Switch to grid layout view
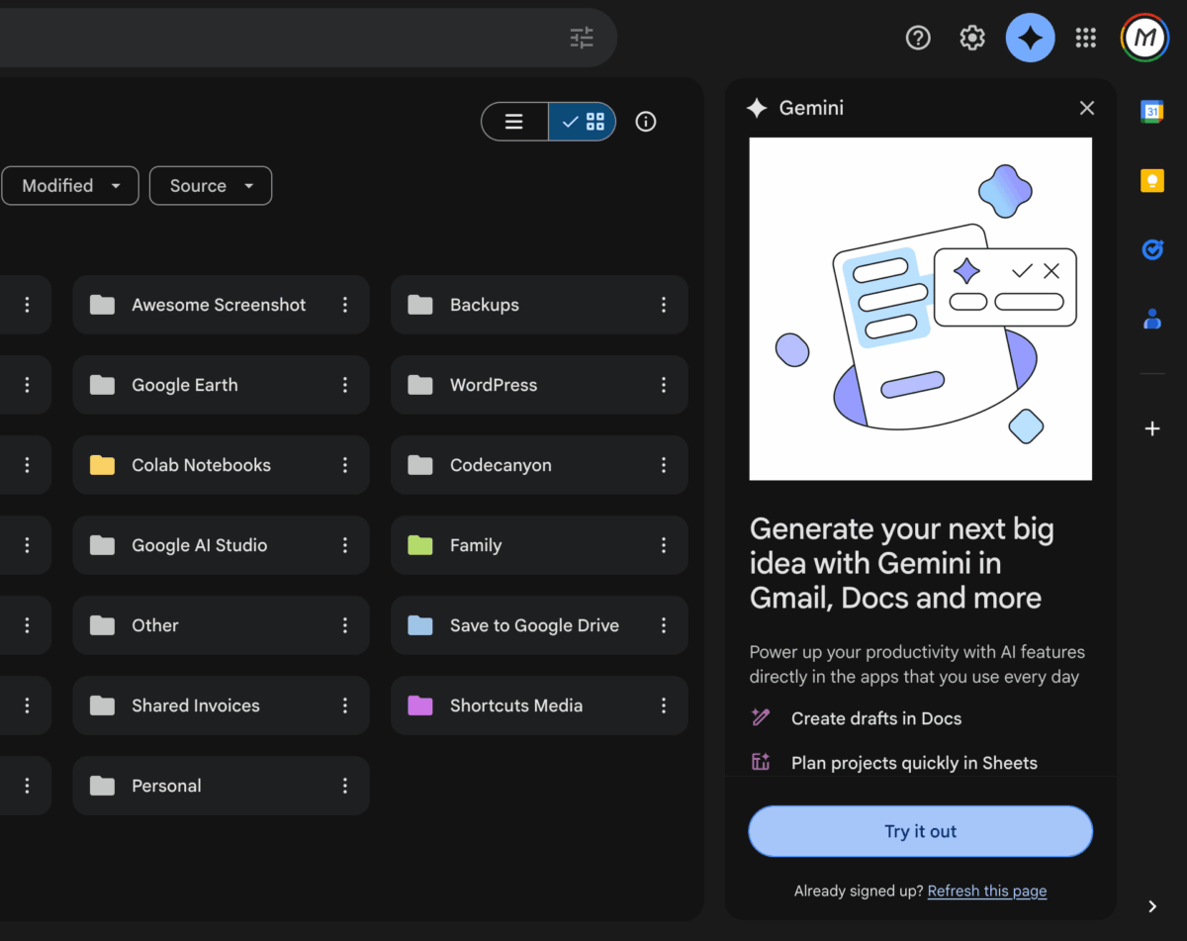 point(583,122)
